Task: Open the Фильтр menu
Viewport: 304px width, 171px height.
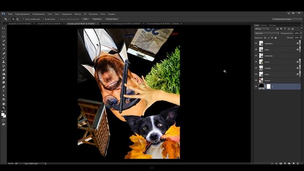Action: [x=78, y=14]
